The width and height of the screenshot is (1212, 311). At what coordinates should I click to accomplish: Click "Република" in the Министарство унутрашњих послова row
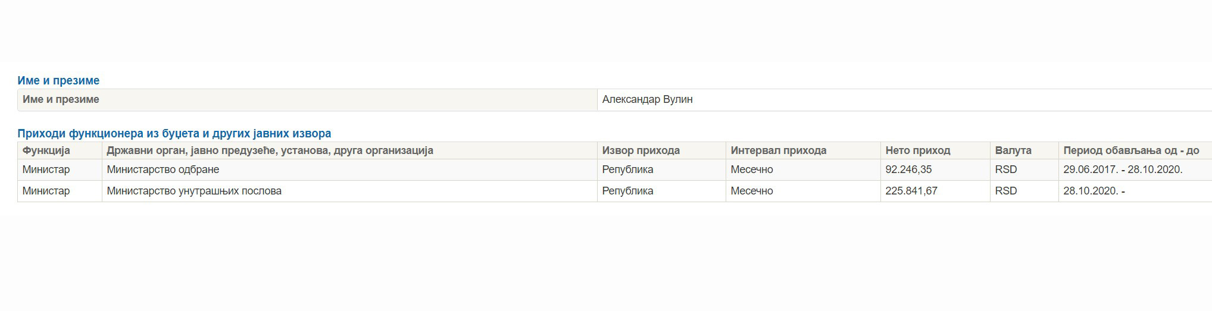[x=627, y=191]
